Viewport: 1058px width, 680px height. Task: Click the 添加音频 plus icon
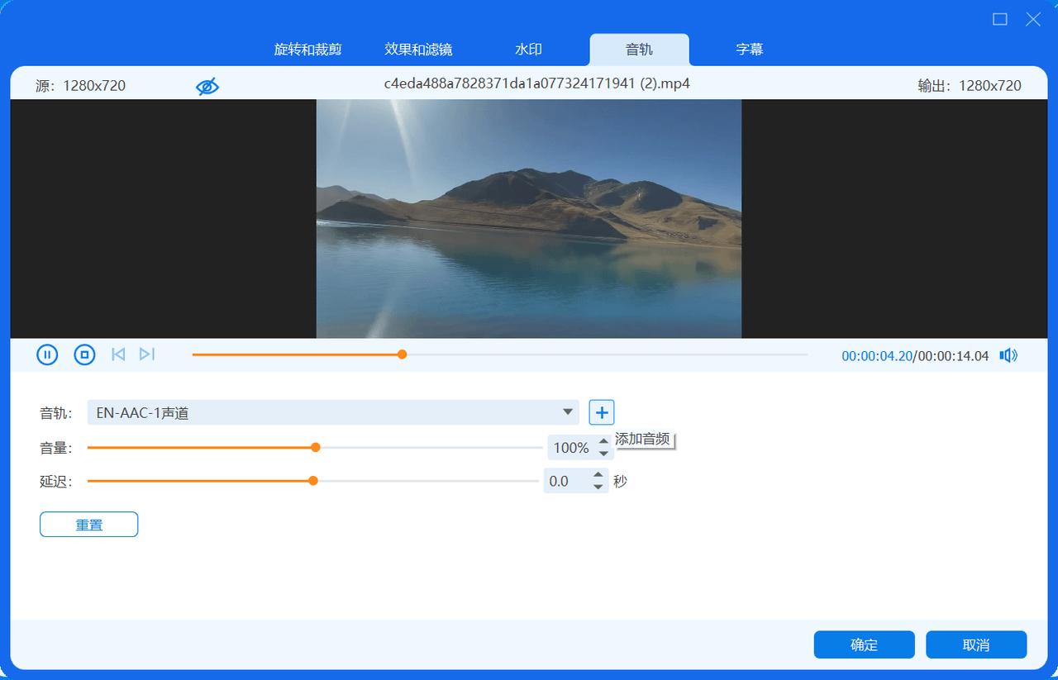point(601,411)
